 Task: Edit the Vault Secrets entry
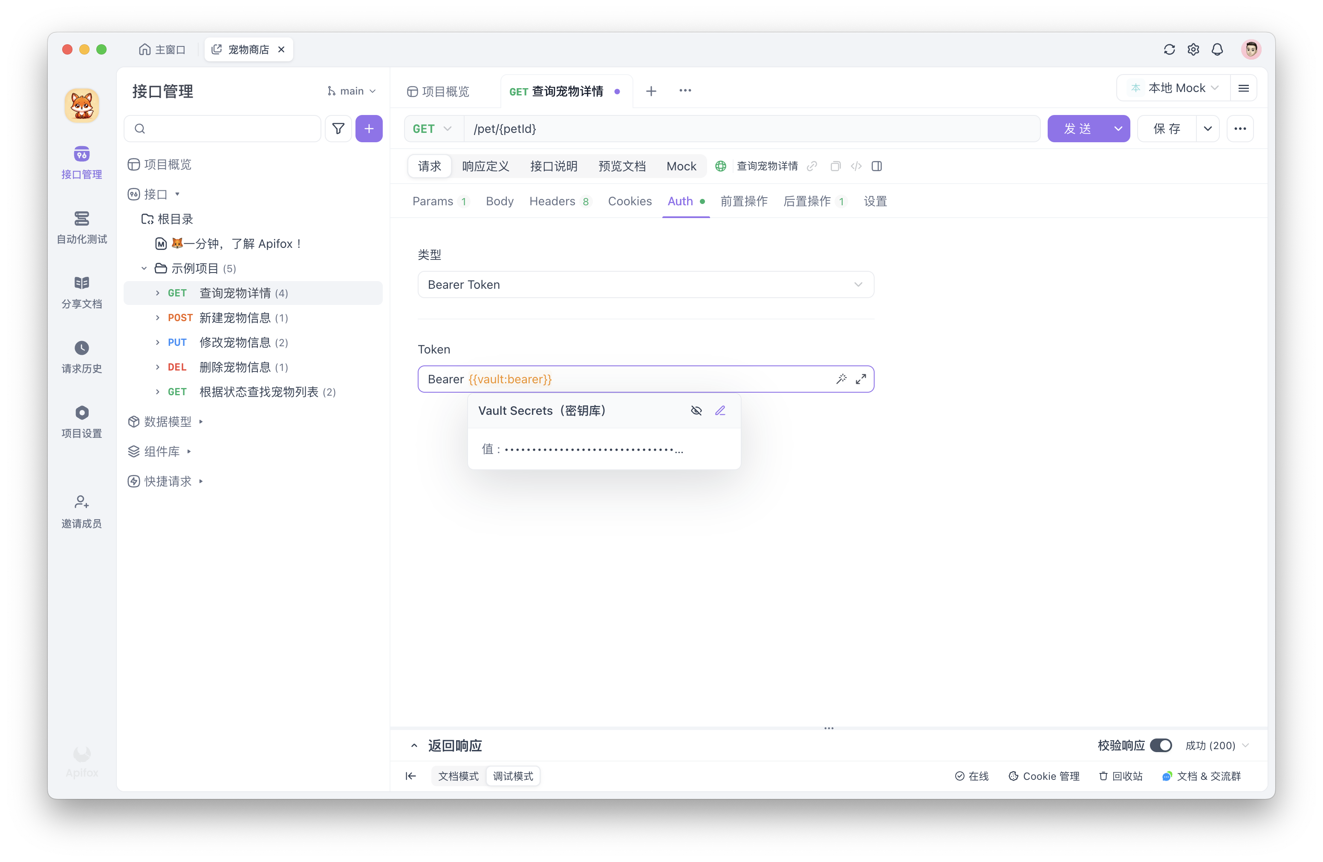pos(720,411)
